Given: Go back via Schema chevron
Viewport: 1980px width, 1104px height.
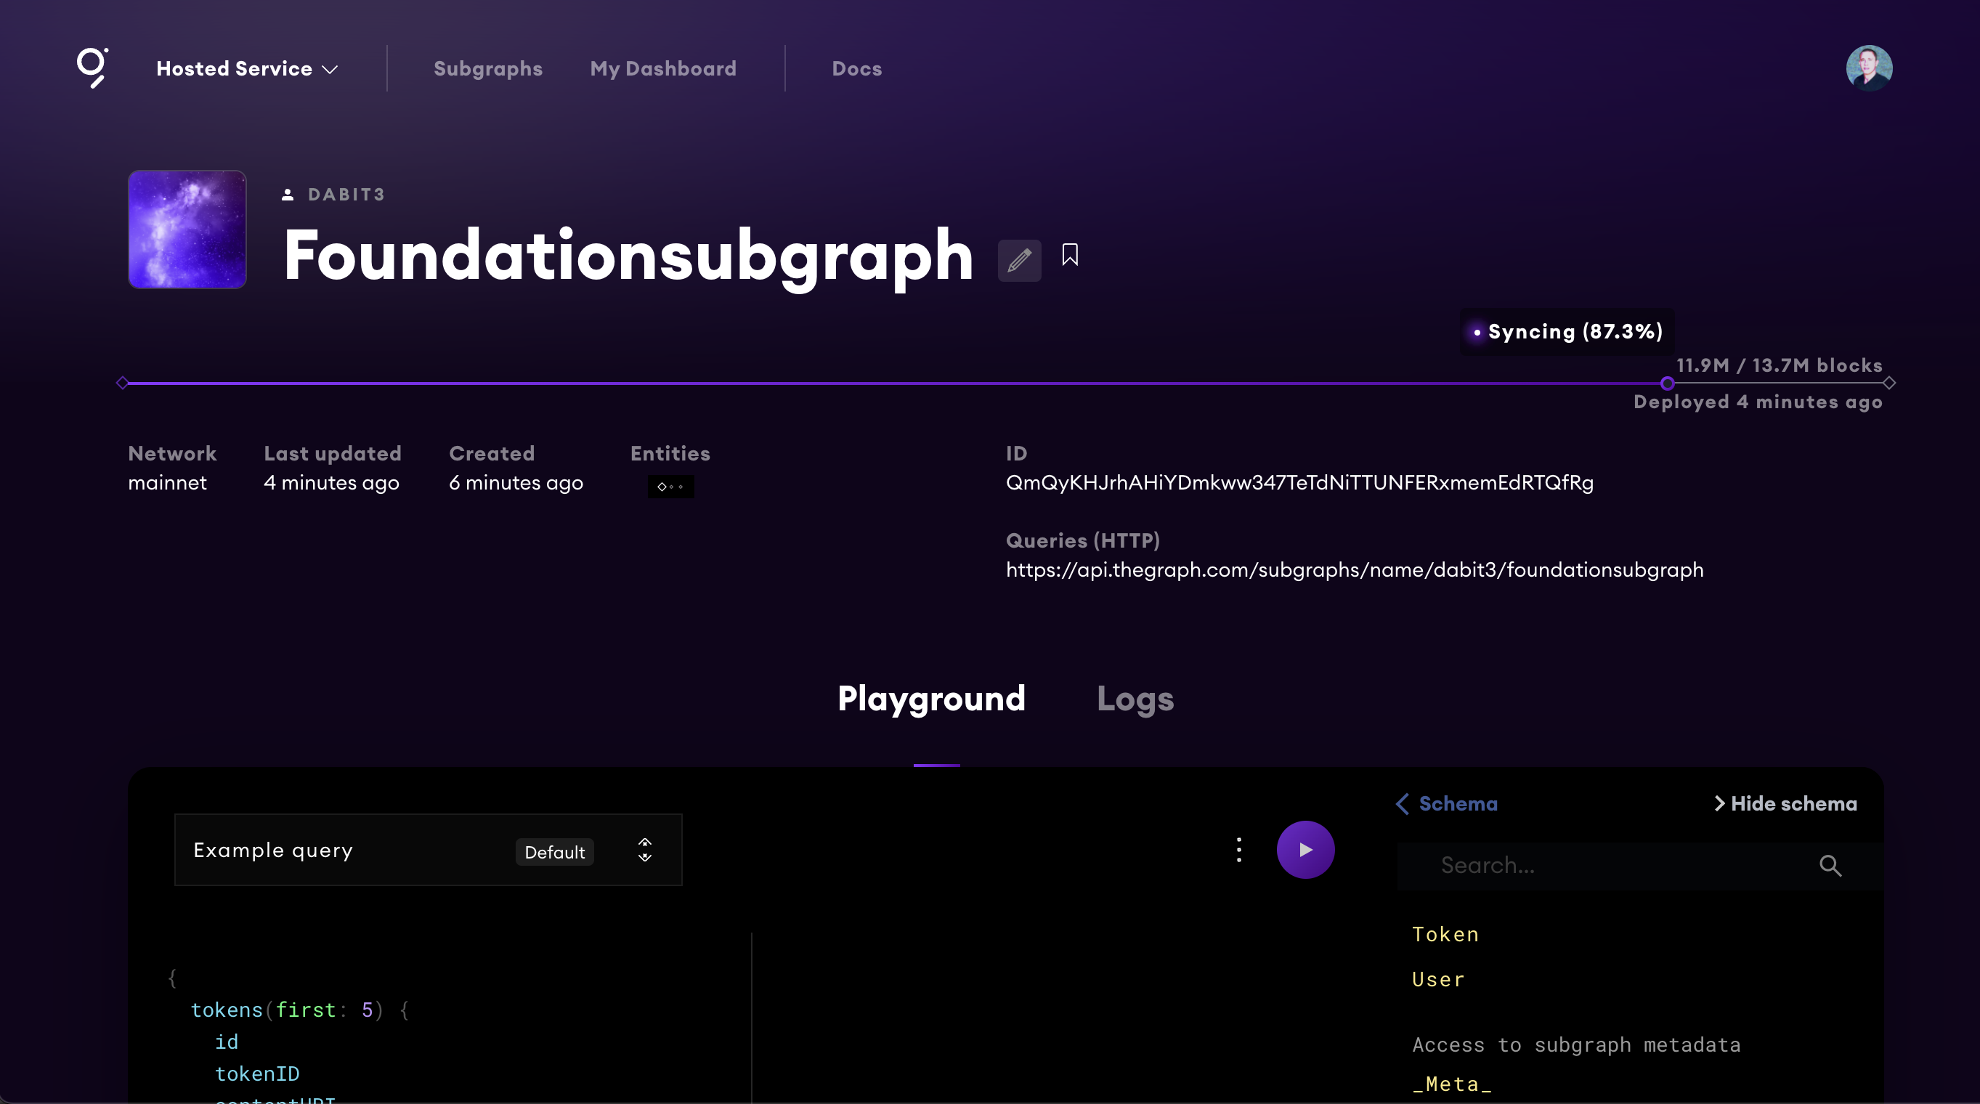Looking at the screenshot, I should (1402, 803).
